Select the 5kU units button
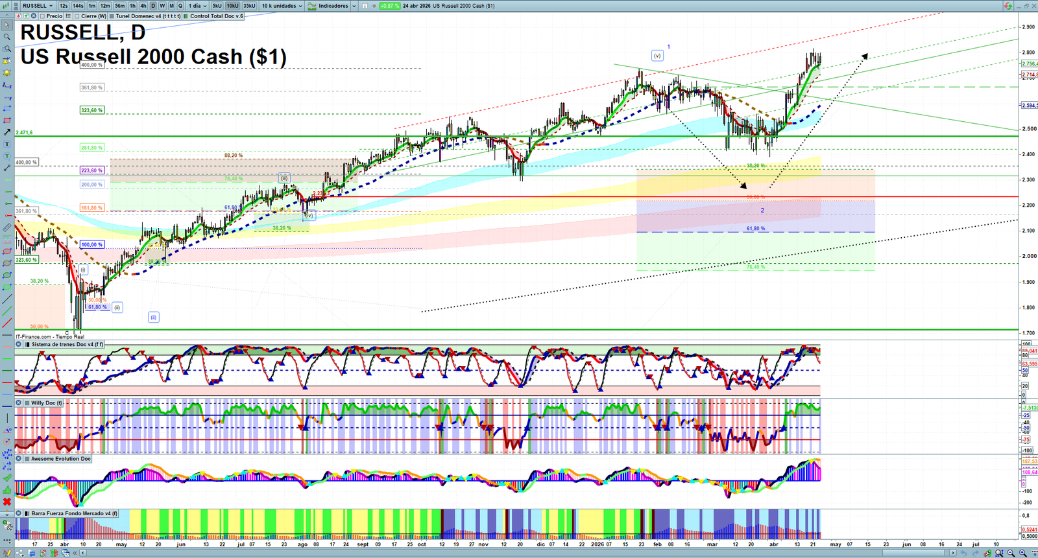This screenshot has width=1038, height=558. (x=217, y=6)
